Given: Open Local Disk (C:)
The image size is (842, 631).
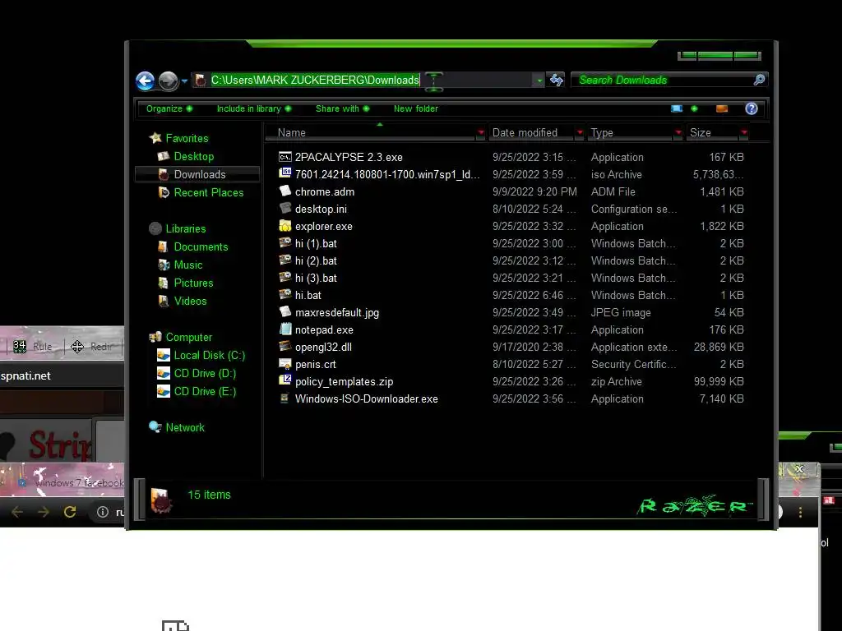Looking at the screenshot, I should pos(209,355).
